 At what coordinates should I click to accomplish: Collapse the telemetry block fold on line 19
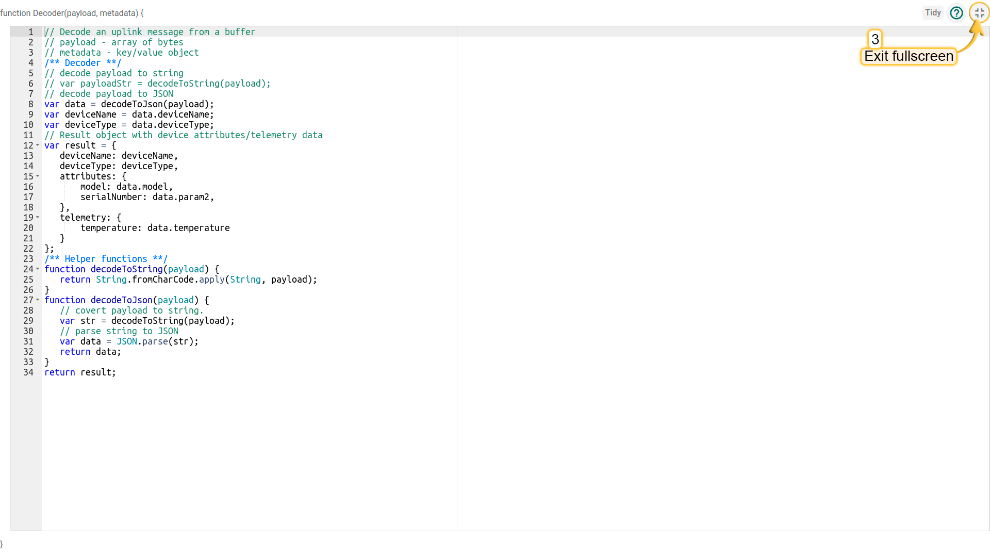point(38,218)
